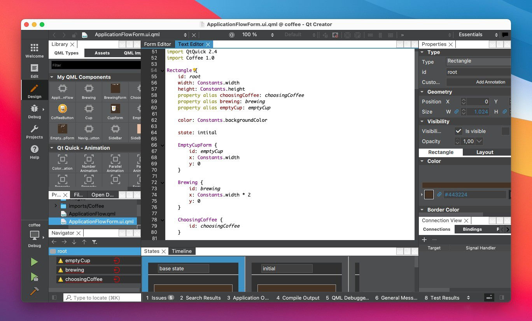Toggle export for emptyCup item
The height and width of the screenshot is (321, 532).
pos(116,261)
